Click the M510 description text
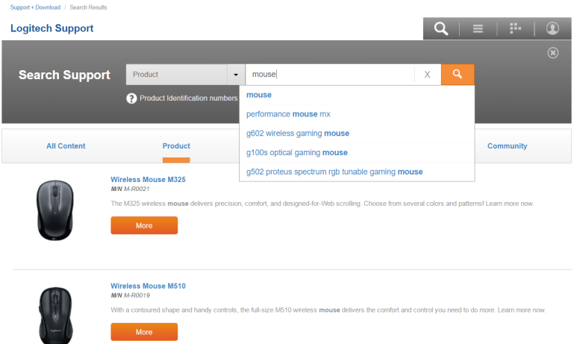Screen dimensions: 580x344 click(328, 310)
